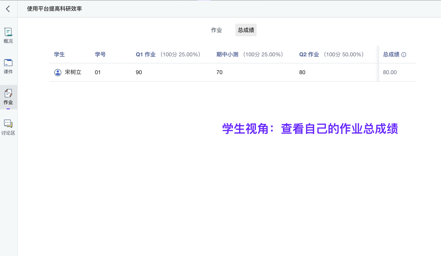Click the Q1 作业 score of 90
The image size is (441, 256).
click(x=138, y=72)
